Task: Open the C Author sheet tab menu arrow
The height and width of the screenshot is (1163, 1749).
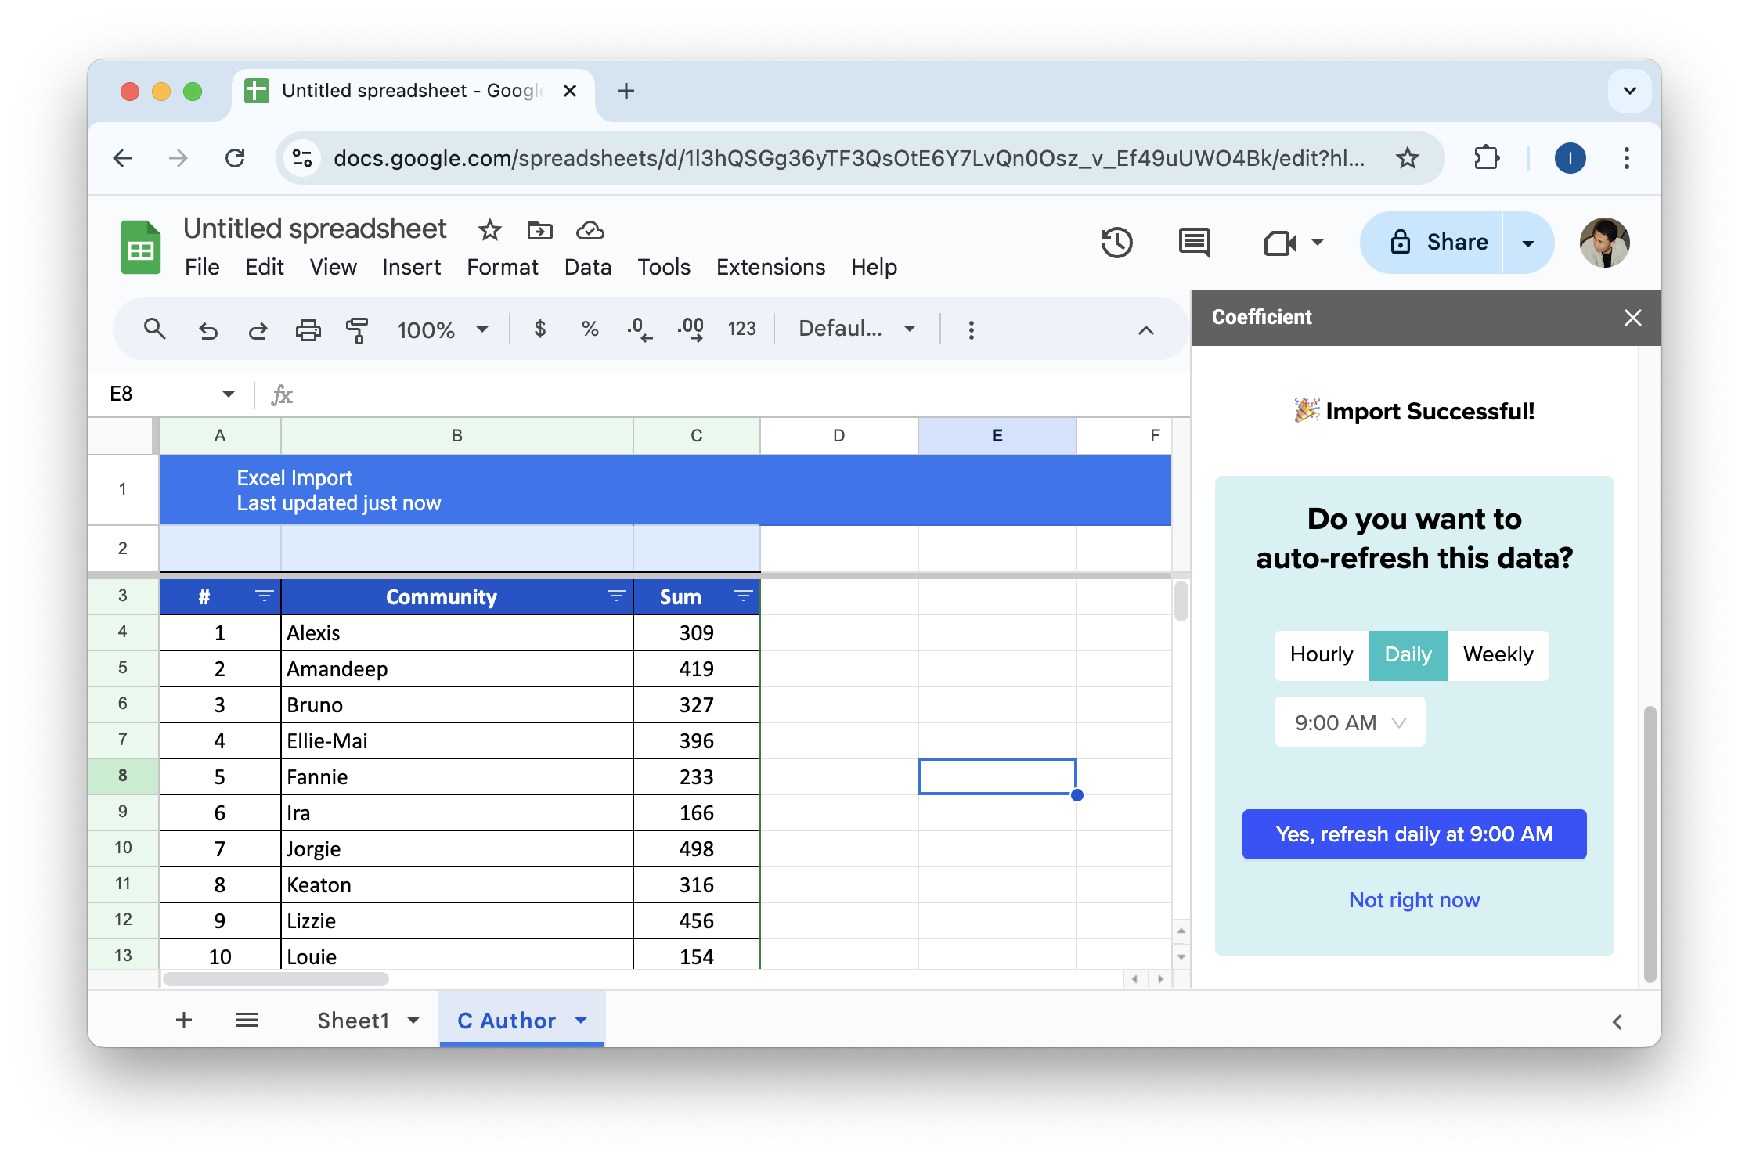Action: 581,1021
